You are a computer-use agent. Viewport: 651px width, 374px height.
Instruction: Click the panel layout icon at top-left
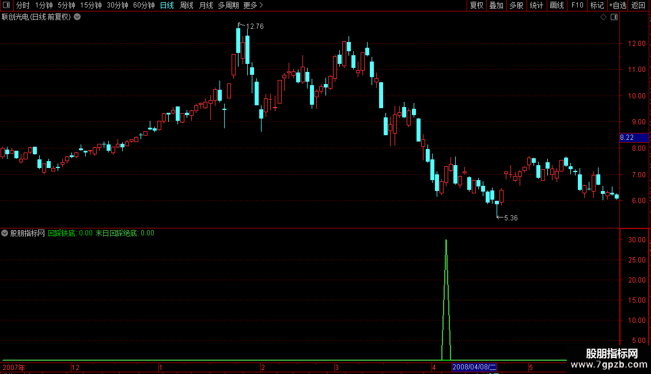click(6, 5)
